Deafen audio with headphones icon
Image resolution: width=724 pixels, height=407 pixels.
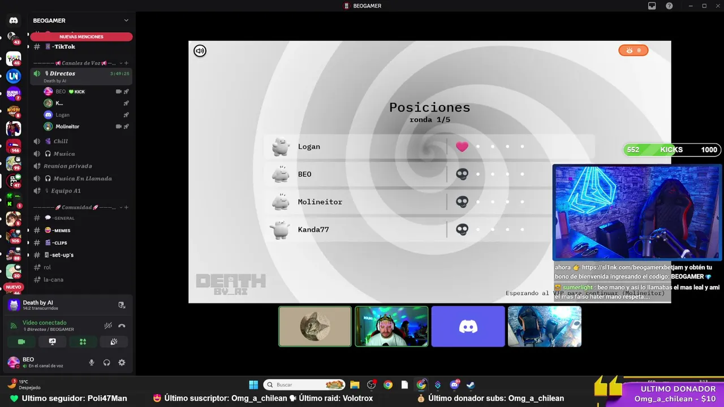click(x=106, y=362)
